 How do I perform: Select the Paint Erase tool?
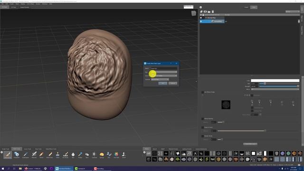pos(50,155)
